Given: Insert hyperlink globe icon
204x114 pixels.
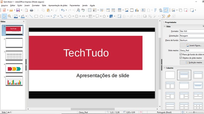Looking at the screenshot, I should [x=161, y=10].
